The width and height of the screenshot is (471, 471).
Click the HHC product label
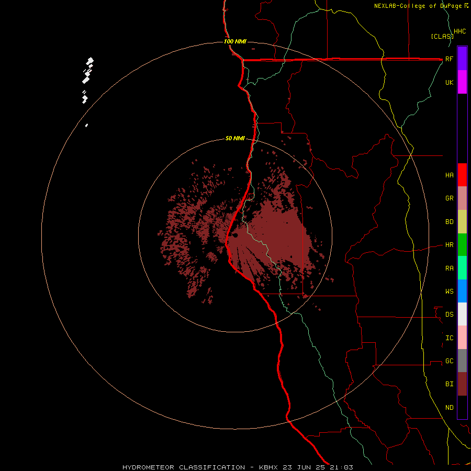coord(460,31)
